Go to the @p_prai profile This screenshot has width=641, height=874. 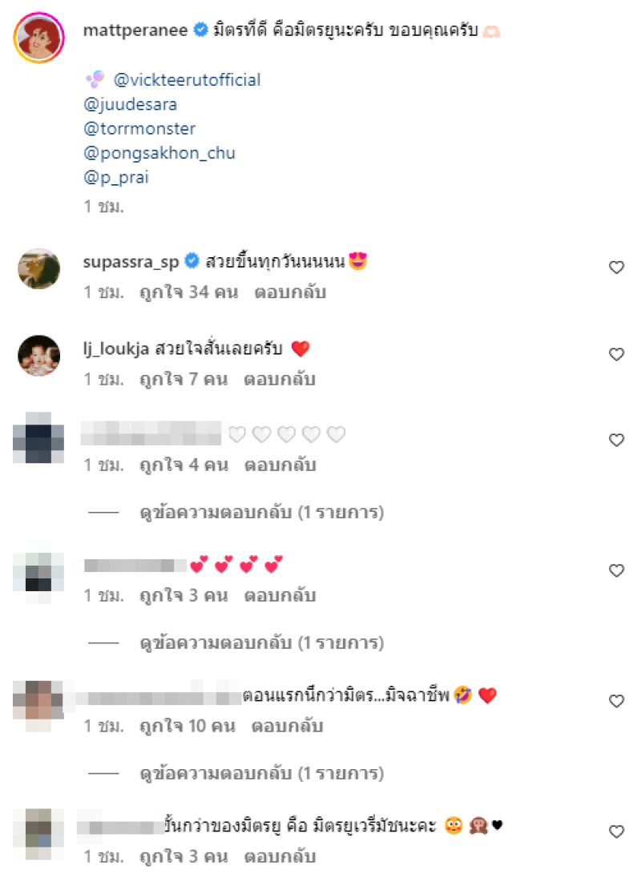tap(116, 177)
